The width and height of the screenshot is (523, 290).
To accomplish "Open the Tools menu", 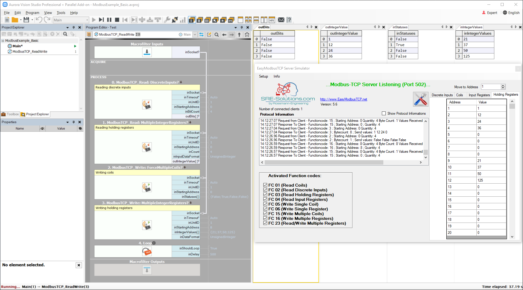I will click(61, 13).
